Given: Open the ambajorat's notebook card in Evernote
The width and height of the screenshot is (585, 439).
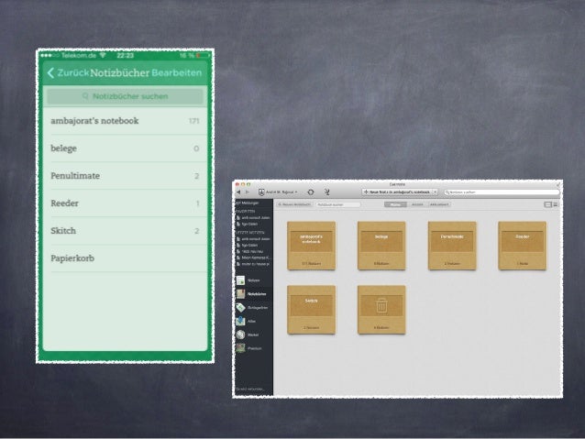Looking at the screenshot, I should point(311,246).
